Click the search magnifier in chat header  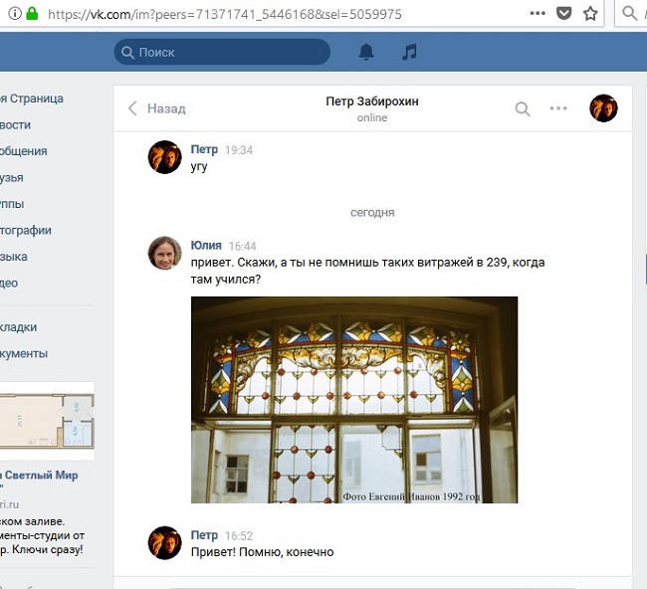tap(523, 108)
